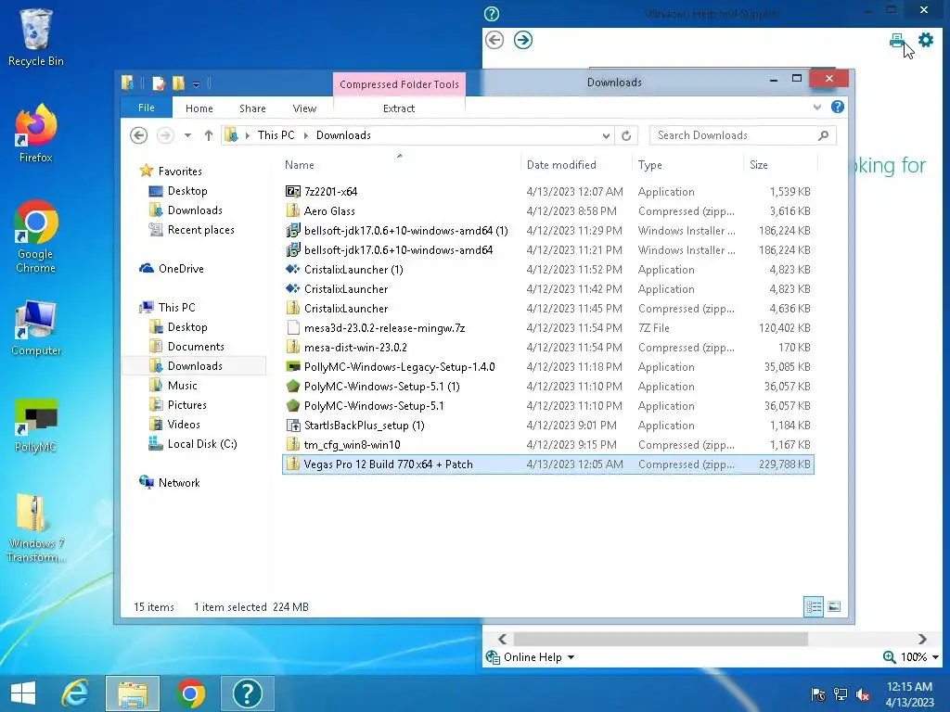Image resolution: width=950 pixels, height=712 pixels.
Task: Go back in Explorer navigation
Action: point(139,135)
